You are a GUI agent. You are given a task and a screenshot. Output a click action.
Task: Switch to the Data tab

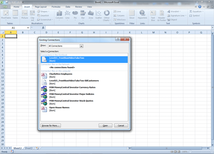tap(68, 7)
